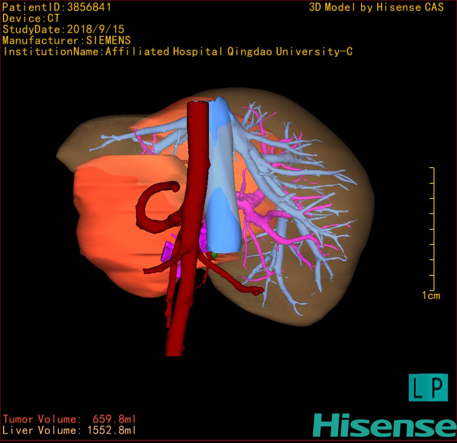Click the Tumor Volume 659.8ml readout
Viewport: 457px width, 443px height.
(x=70, y=419)
